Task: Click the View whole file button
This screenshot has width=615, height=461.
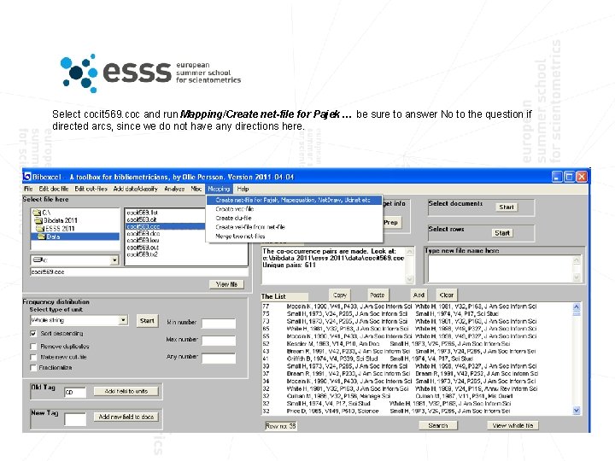Action: [x=512, y=425]
